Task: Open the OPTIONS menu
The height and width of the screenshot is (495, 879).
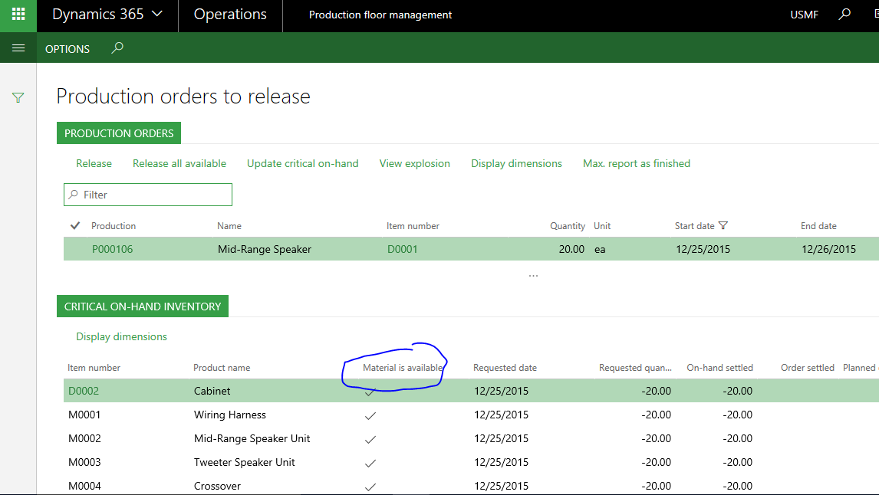Action: tap(67, 48)
